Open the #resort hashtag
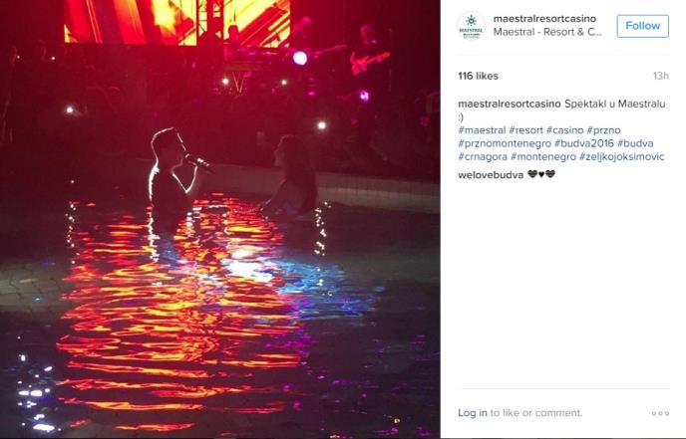Screen dimensions: 686x439 525,130
